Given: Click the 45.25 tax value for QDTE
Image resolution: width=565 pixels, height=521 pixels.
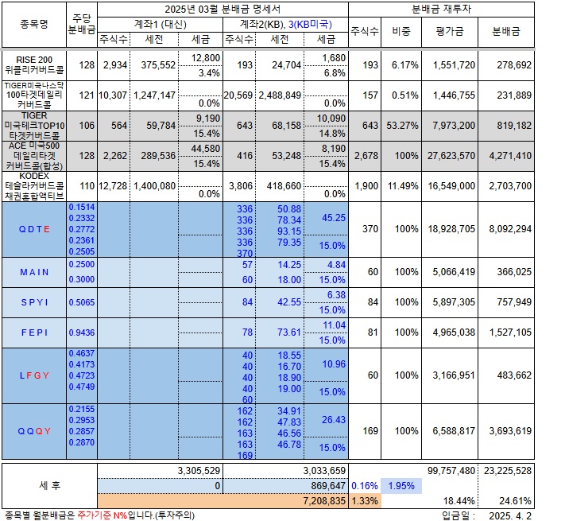Looking at the screenshot, I should 334,218.
